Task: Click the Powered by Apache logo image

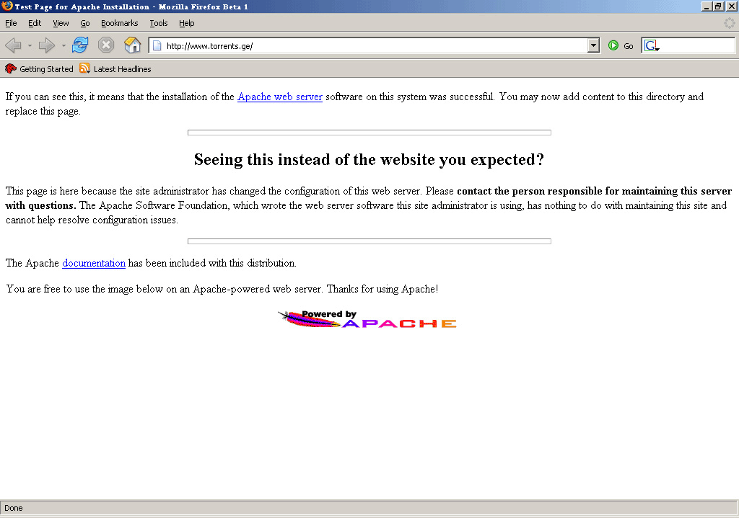Action: tap(367, 319)
